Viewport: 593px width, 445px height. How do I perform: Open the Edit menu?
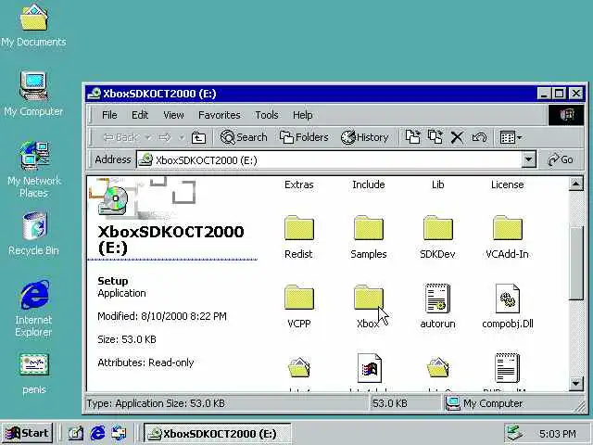pos(140,115)
